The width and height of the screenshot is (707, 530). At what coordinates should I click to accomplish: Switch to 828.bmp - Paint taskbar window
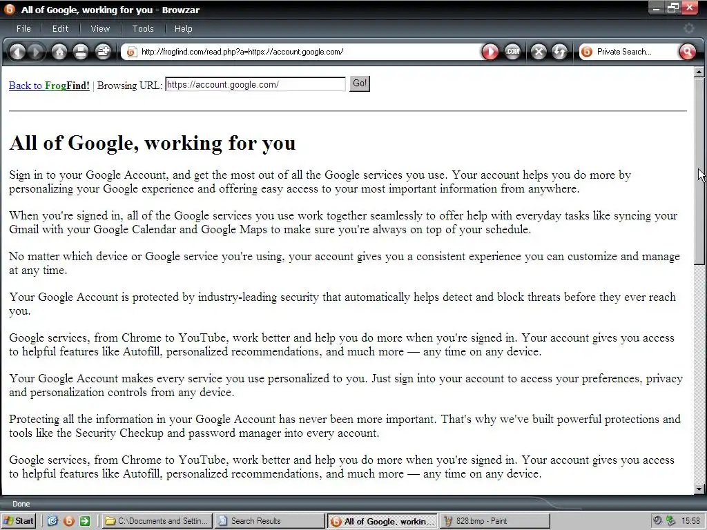[494, 521]
